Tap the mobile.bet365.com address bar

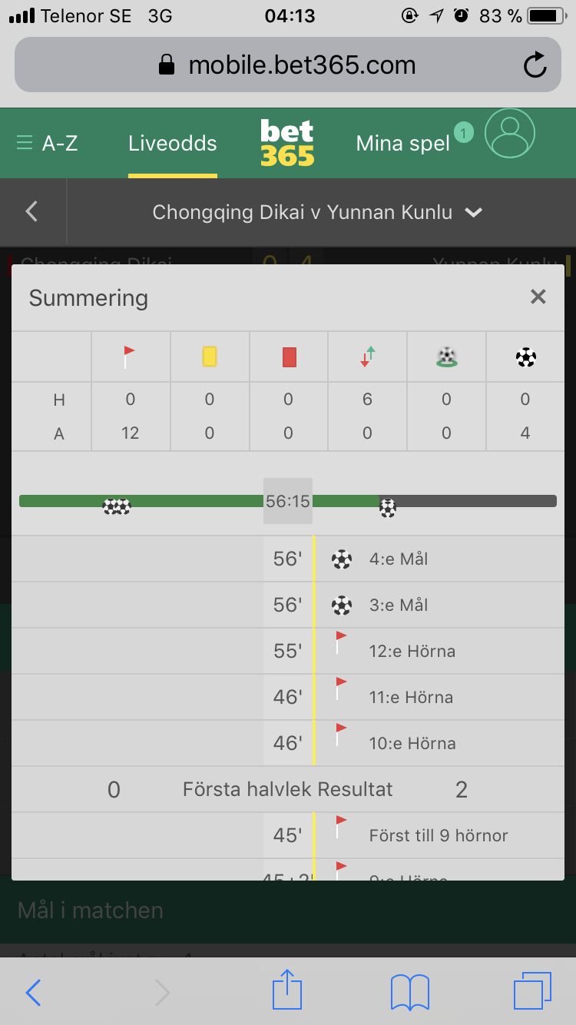[288, 65]
